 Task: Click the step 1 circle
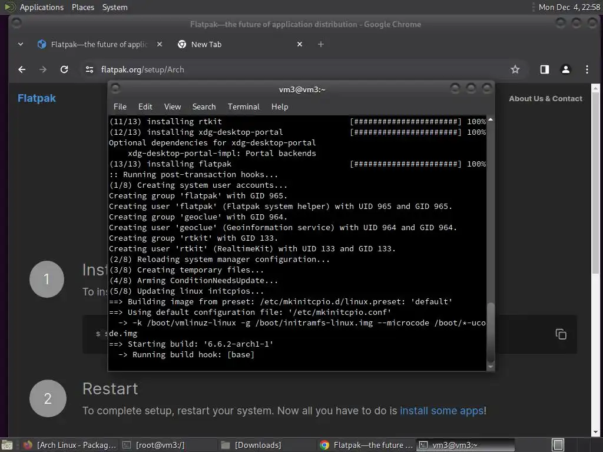(x=47, y=279)
